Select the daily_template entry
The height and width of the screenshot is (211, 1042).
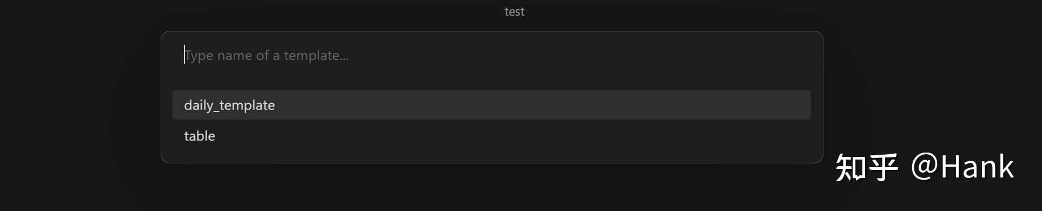(491, 105)
